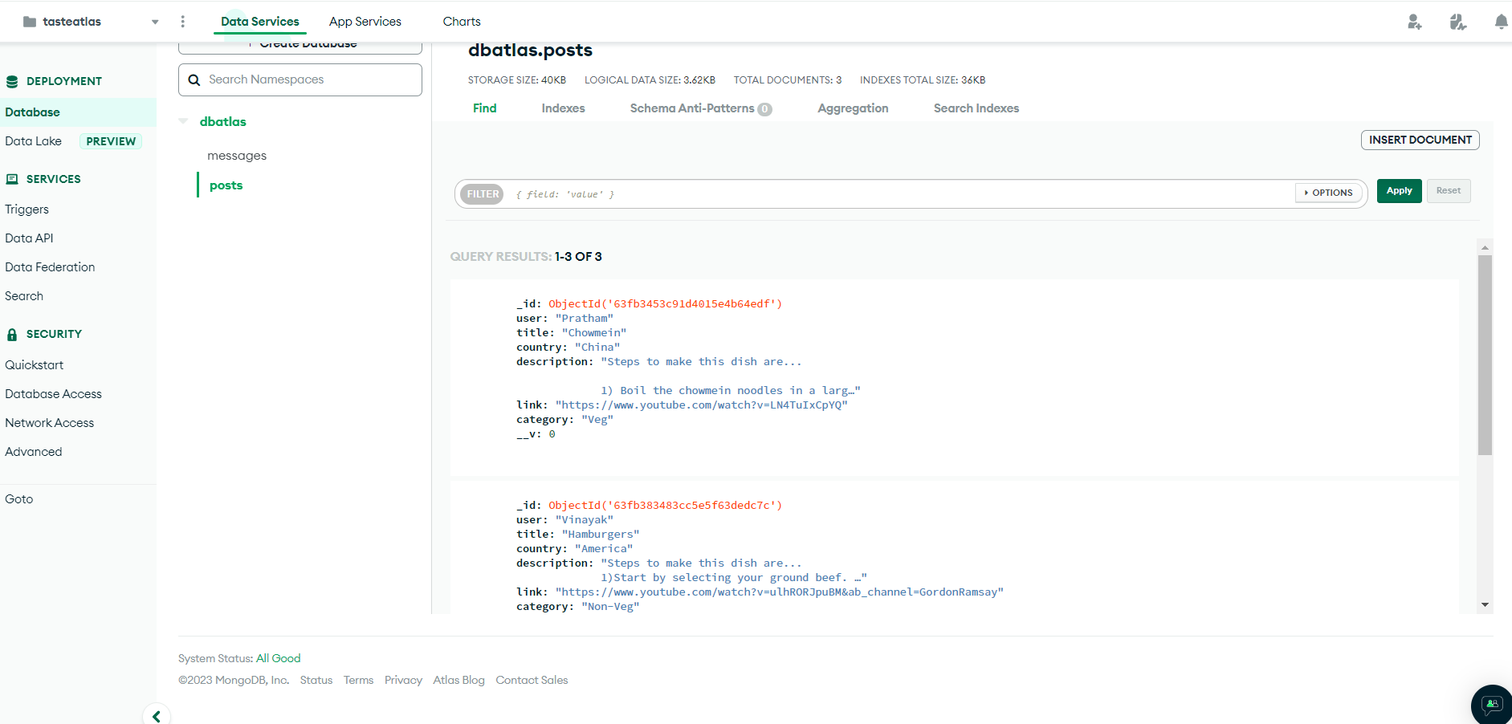Click the Services section icon
Screen dimensions: 1512x724
coord(12,179)
